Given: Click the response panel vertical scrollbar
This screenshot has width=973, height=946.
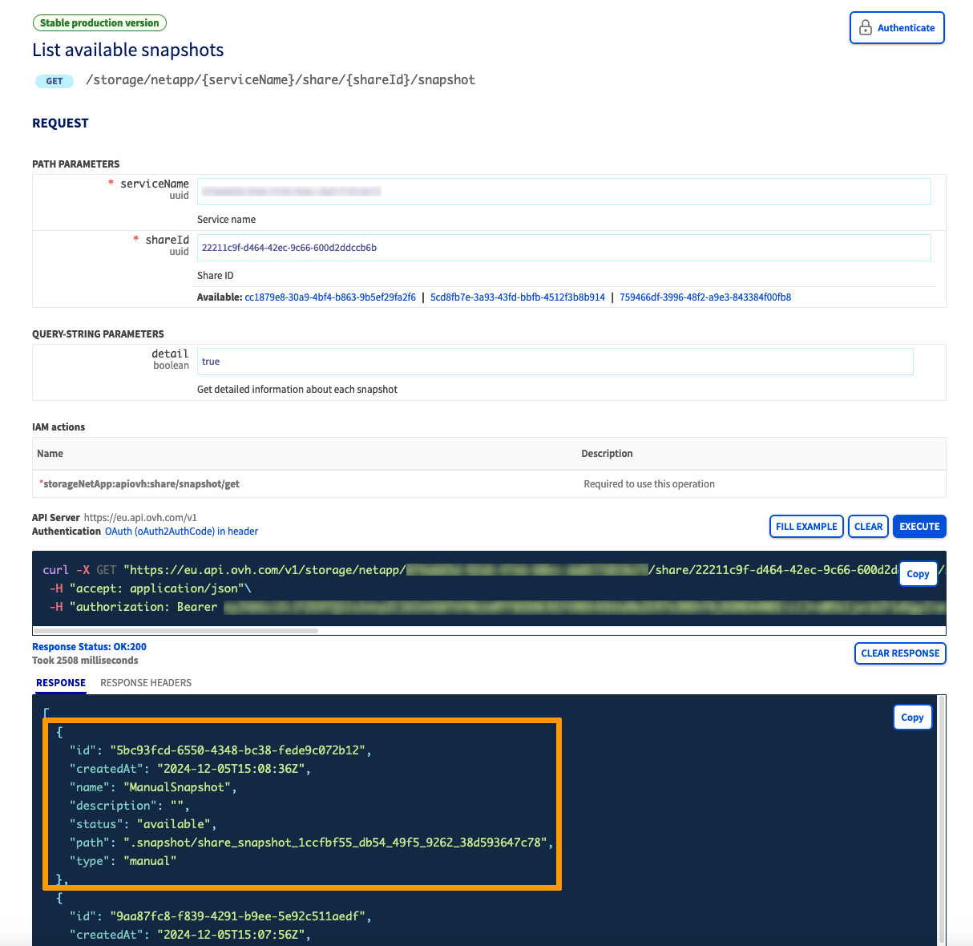Looking at the screenshot, I should (x=941, y=818).
